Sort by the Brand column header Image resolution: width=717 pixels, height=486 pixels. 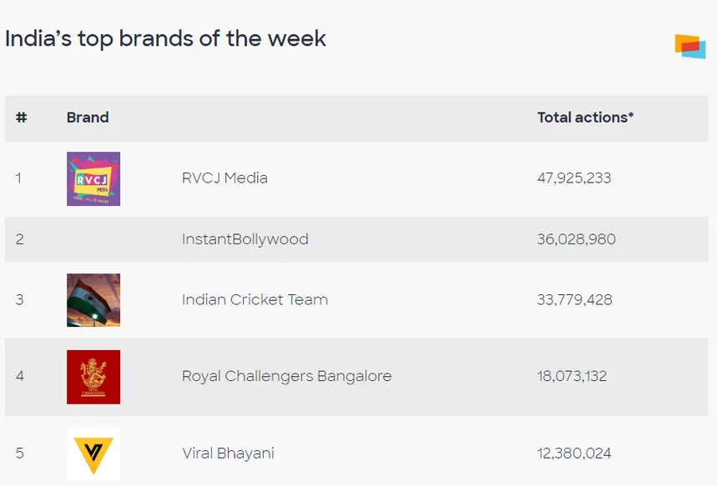[88, 118]
